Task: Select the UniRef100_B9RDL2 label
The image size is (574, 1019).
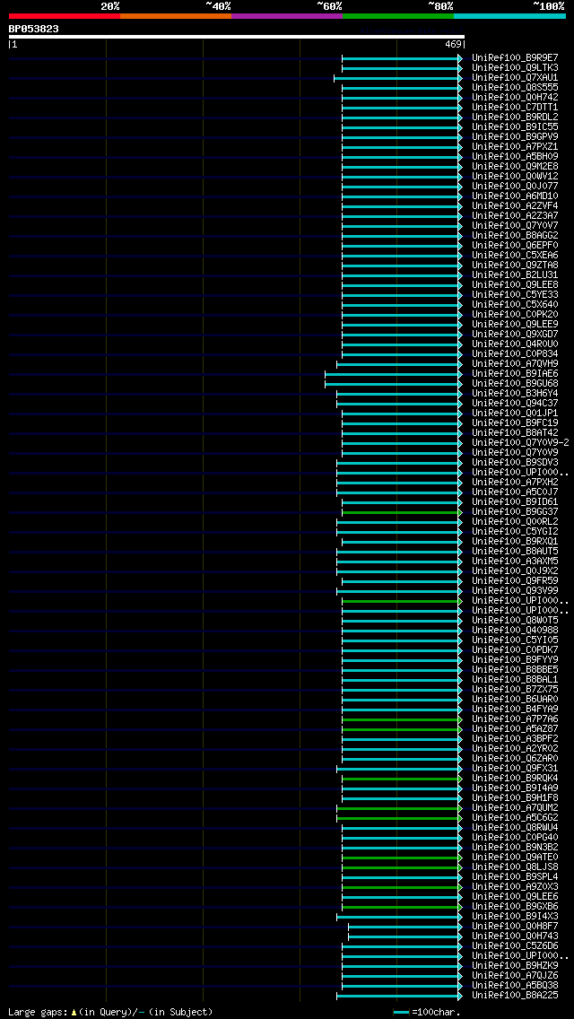Action: [515, 117]
